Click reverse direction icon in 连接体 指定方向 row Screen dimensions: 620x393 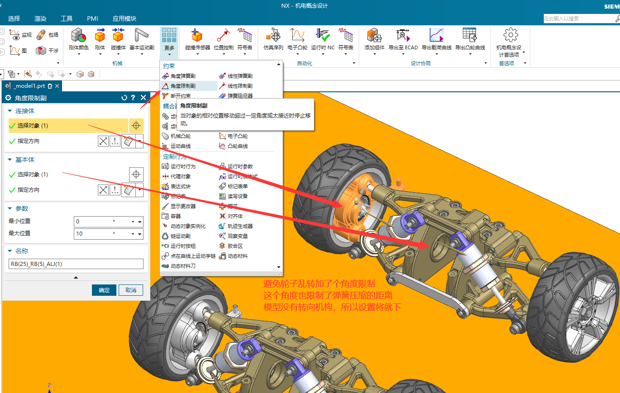click(x=103, y=141)
